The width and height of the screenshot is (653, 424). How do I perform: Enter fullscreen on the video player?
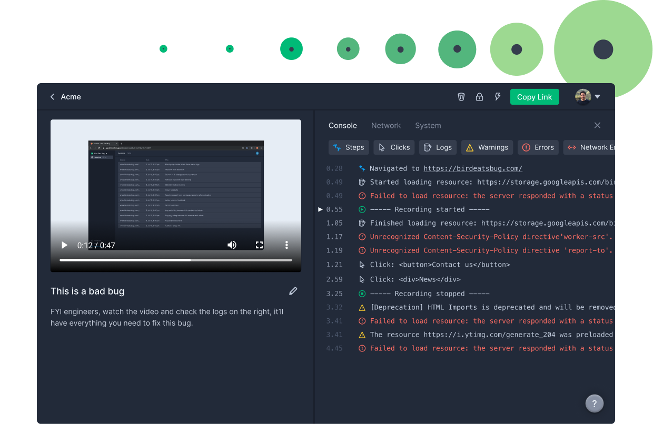259,245
